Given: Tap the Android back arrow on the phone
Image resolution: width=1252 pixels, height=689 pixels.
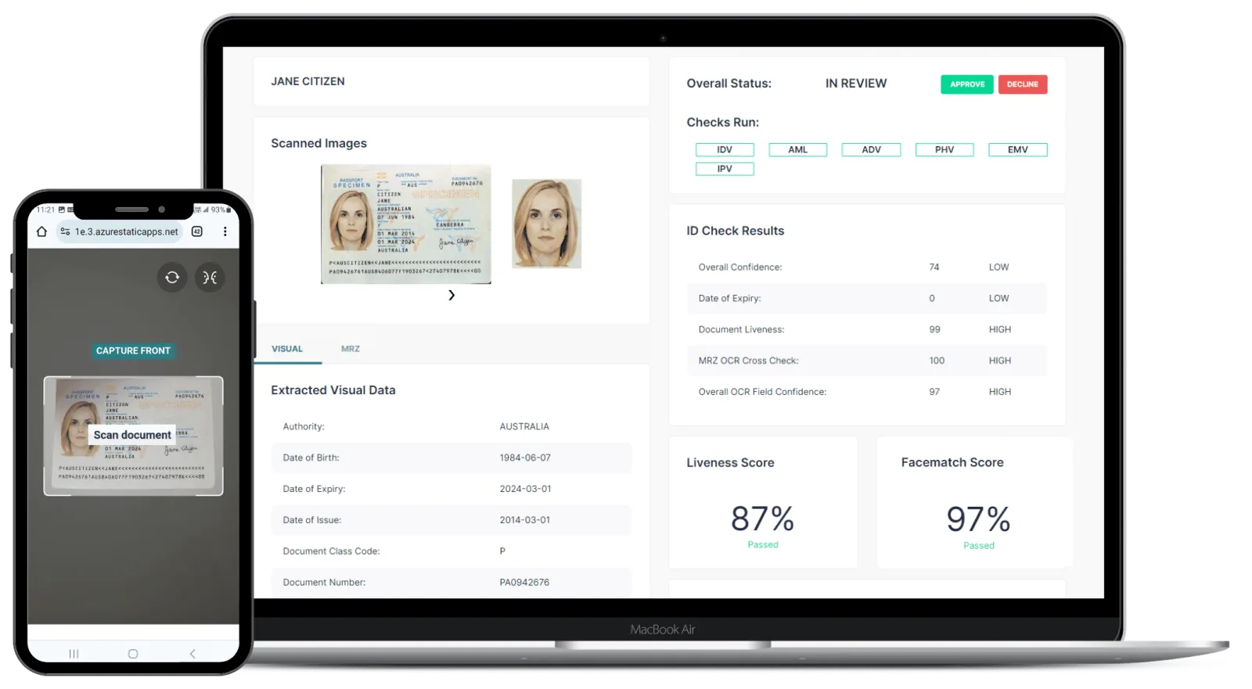Looking at the screenshot, I should pyautogui.click(x=192, y=654).
